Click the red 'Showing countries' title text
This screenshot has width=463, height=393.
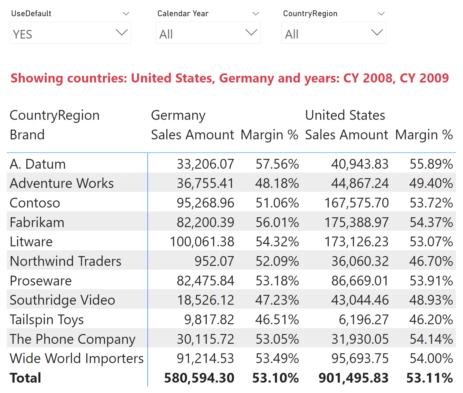230,78
